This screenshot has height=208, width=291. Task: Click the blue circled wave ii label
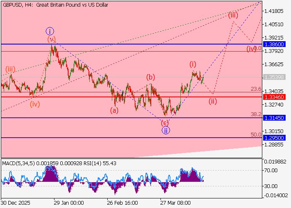(x=166, y=130)
